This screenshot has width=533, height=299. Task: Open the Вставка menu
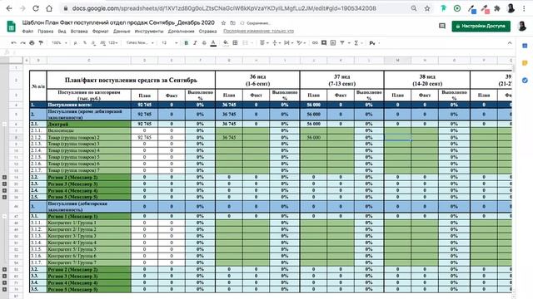tap(79, 32)
